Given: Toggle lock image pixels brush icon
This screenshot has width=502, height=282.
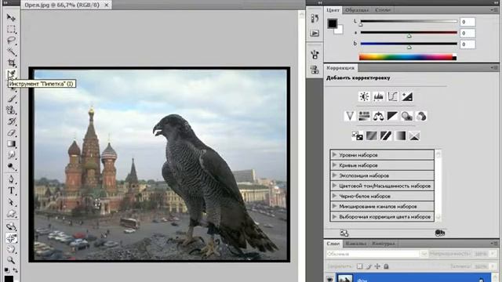Looking at the screenshot, I should 369,266.
